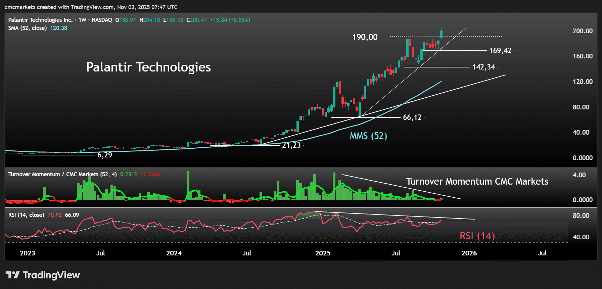Screen dimensions: 602x289
Task: Click the 2025 label on time axis
Action: (x=323, y=253)
